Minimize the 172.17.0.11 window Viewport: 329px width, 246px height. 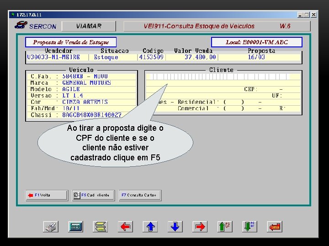pos(301,15)
